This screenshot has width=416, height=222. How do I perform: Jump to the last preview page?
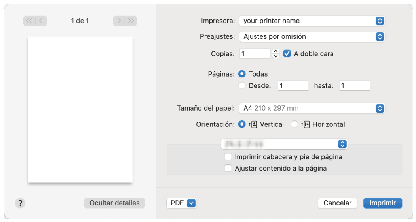point(131,21)
